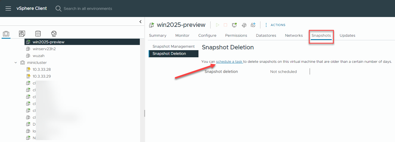Focus the Search in all environments field
Screen dimensions: 395x142
click(88, 8)
